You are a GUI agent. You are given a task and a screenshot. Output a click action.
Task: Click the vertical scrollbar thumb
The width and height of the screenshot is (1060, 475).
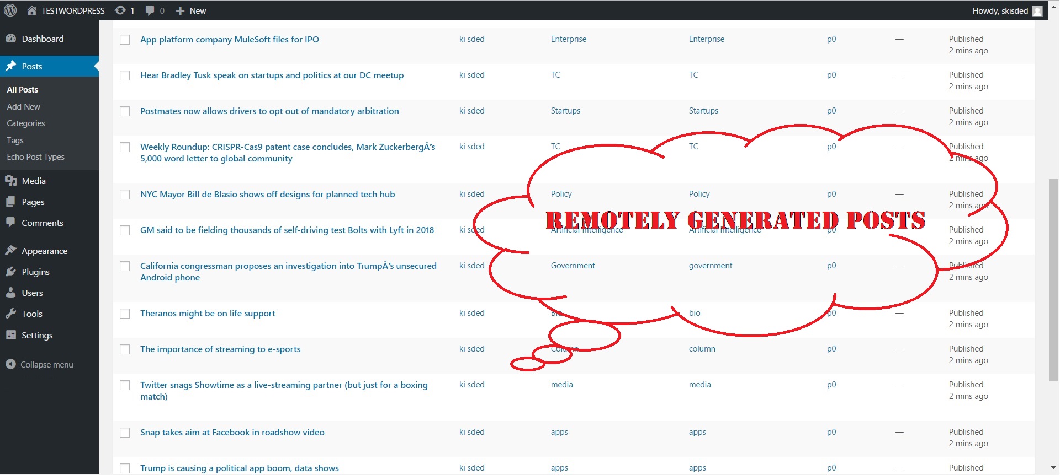1054,279
